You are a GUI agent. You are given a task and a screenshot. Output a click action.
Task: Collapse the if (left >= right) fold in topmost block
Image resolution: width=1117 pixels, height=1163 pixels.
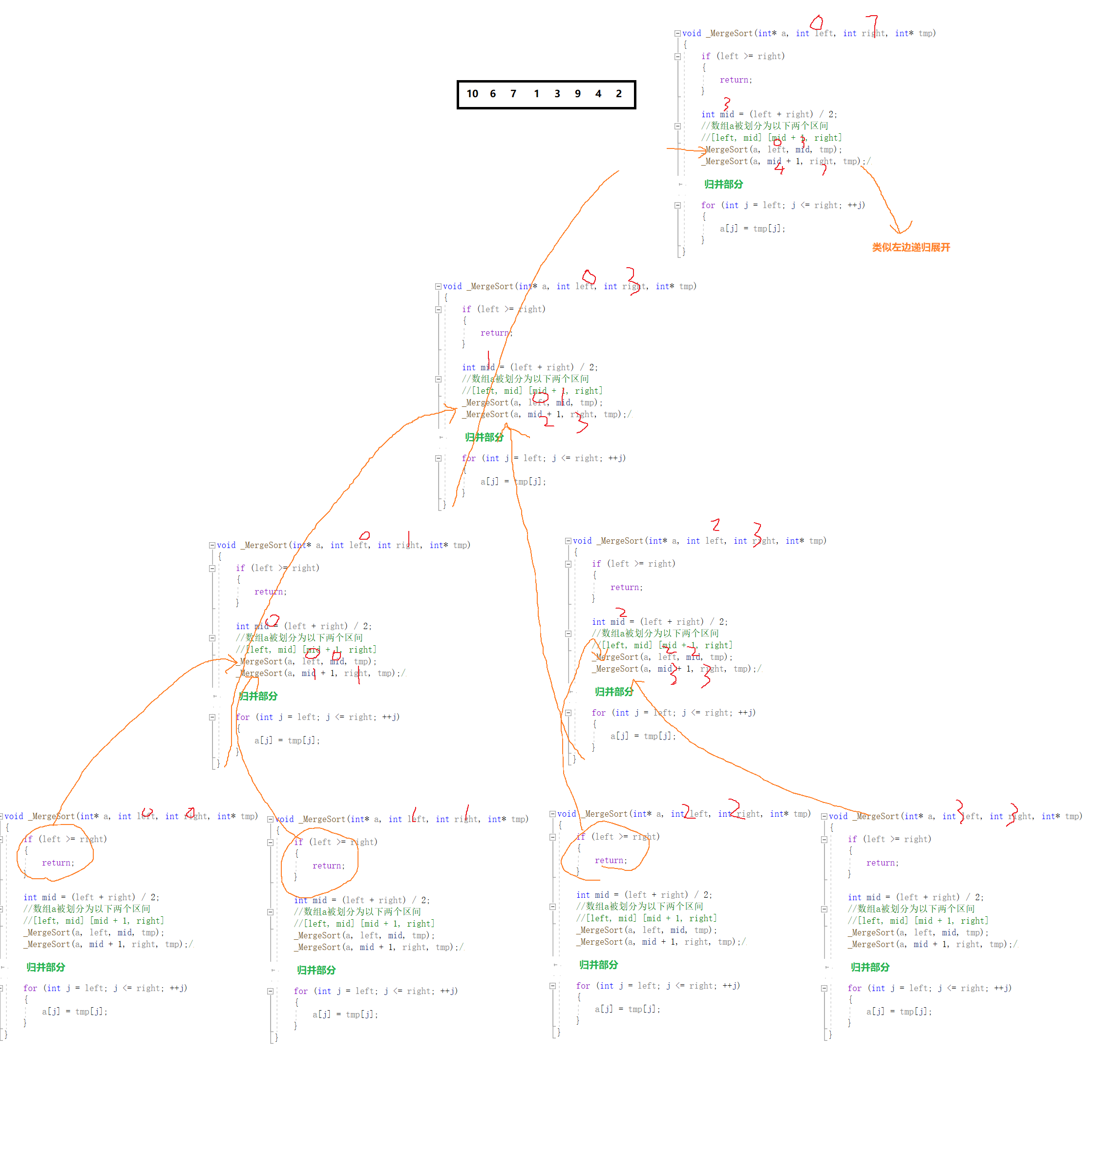click(677, 57)
